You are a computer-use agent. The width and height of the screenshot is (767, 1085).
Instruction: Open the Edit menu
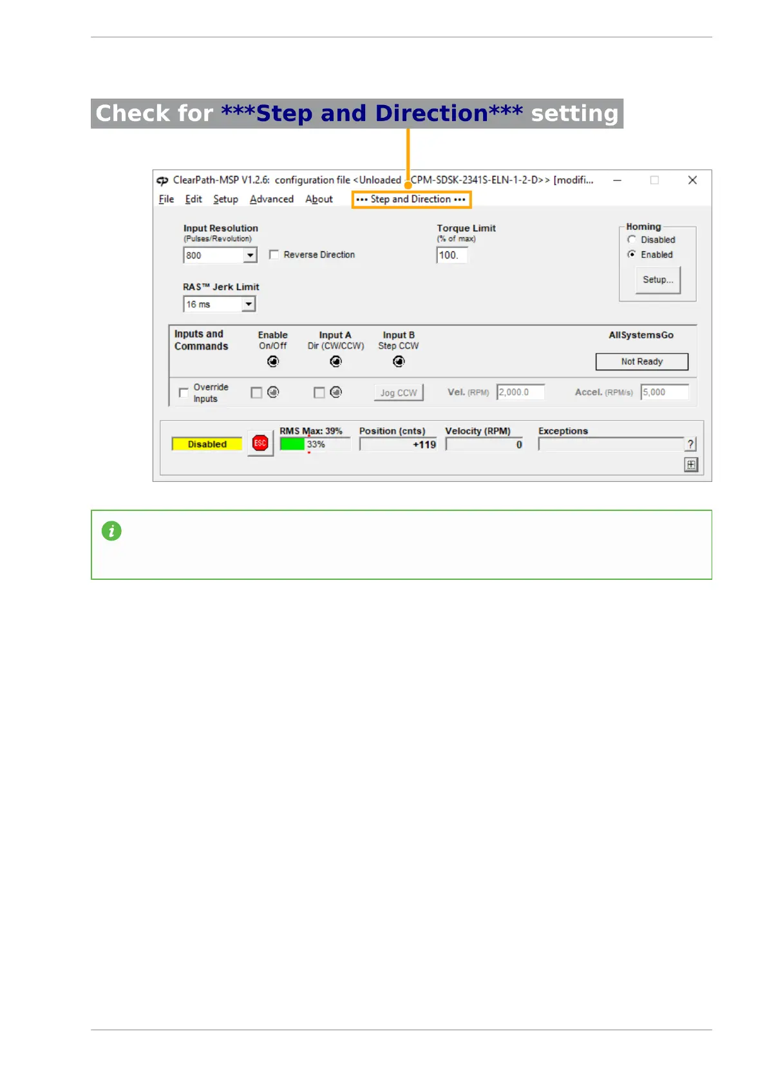coord(193,199)
